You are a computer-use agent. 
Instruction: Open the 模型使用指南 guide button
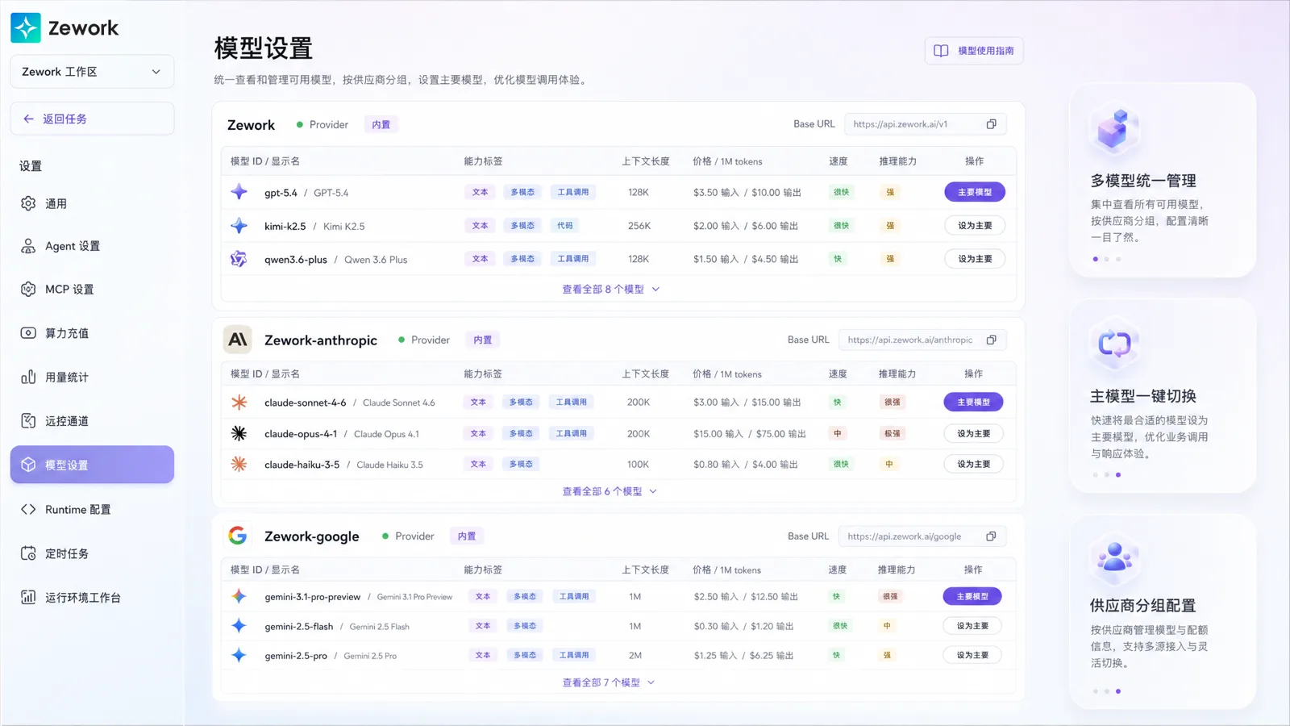974,51
